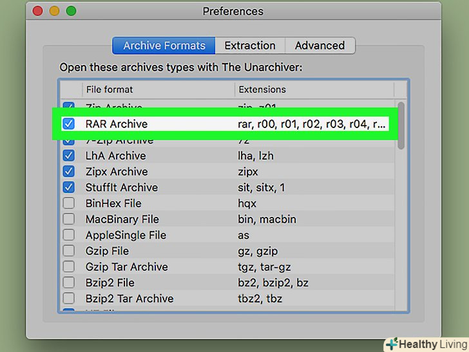Click the 'rar, r00, r01' extensions cell
This screenshot has height=352, width=469.
(x=311, y=124)
